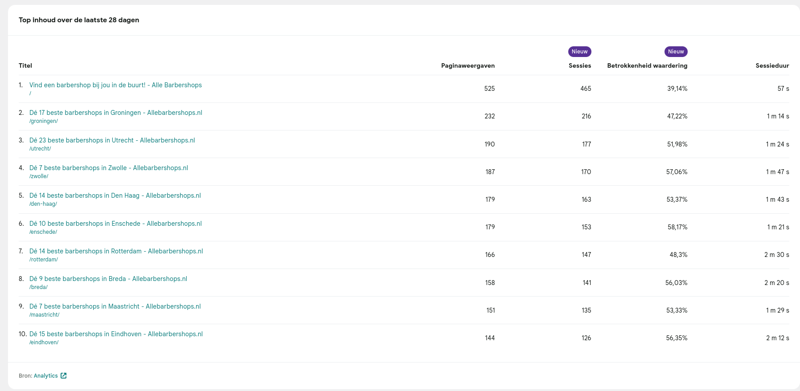This screenshot has width=800, height=391.
Task: Click the /rotterdam/ URL path
Action: [x=44, y=260]
